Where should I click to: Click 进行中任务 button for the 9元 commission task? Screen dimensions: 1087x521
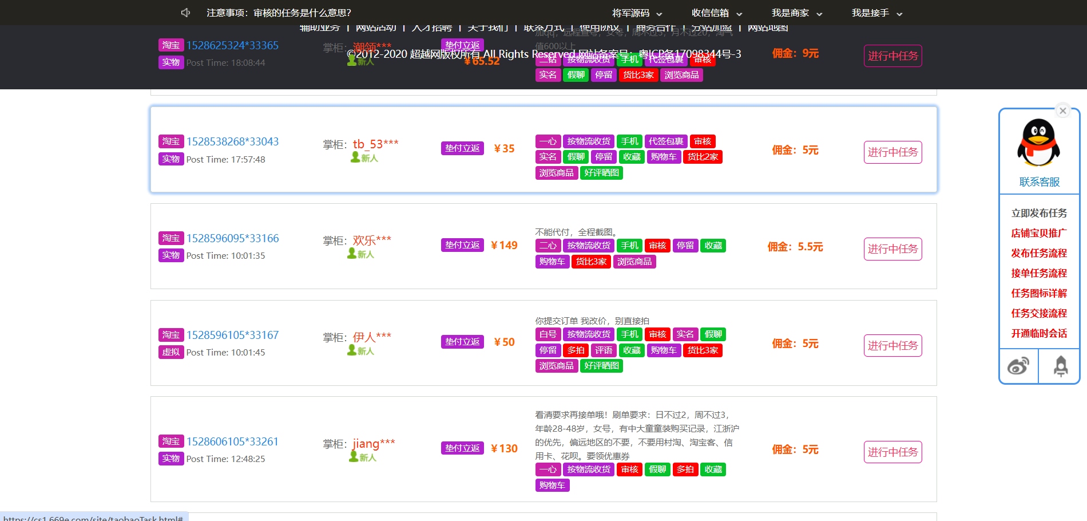(892, 56)
